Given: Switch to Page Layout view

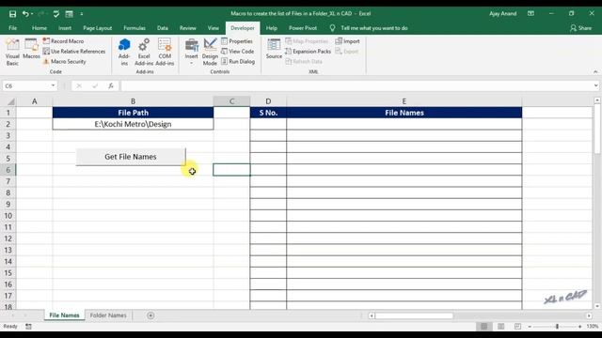Looking at the screenshot, I should tap(500, 327).
